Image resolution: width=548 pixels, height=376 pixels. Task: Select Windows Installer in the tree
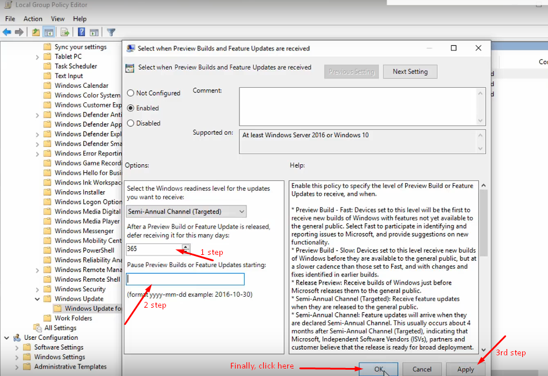(x=80, y=192)
